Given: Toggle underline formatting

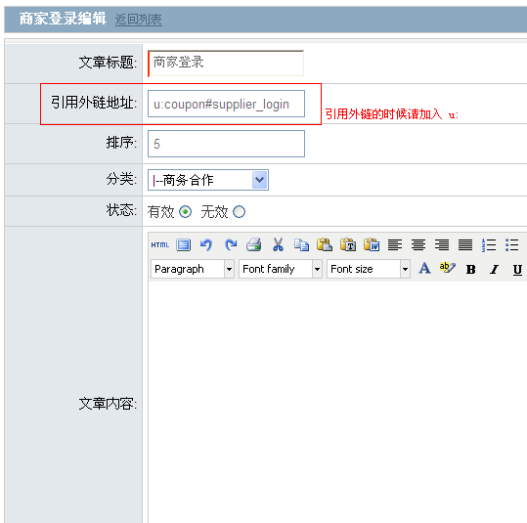Looking at the screenshot, I should tap(517, 270).
